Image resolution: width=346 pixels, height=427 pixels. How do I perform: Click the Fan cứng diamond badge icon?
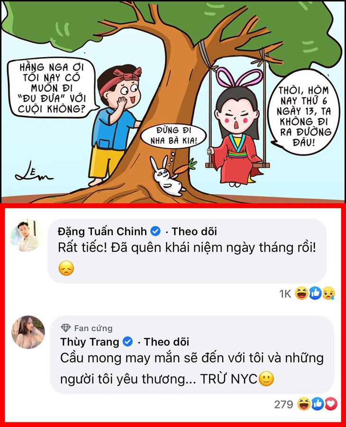pyautogui.click(x=66, y=328)
